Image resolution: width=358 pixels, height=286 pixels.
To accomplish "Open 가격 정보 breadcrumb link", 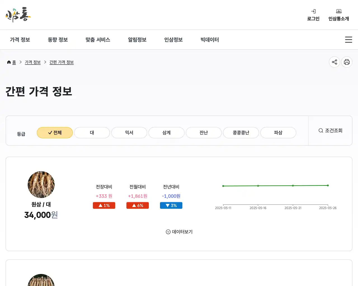I will pos(33,62).
